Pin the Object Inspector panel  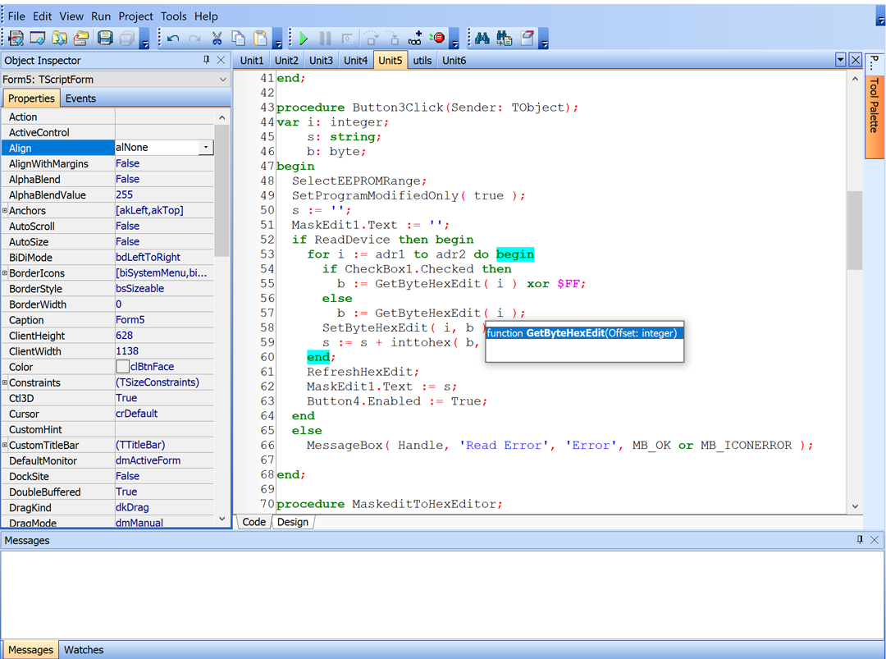(206, 60)
